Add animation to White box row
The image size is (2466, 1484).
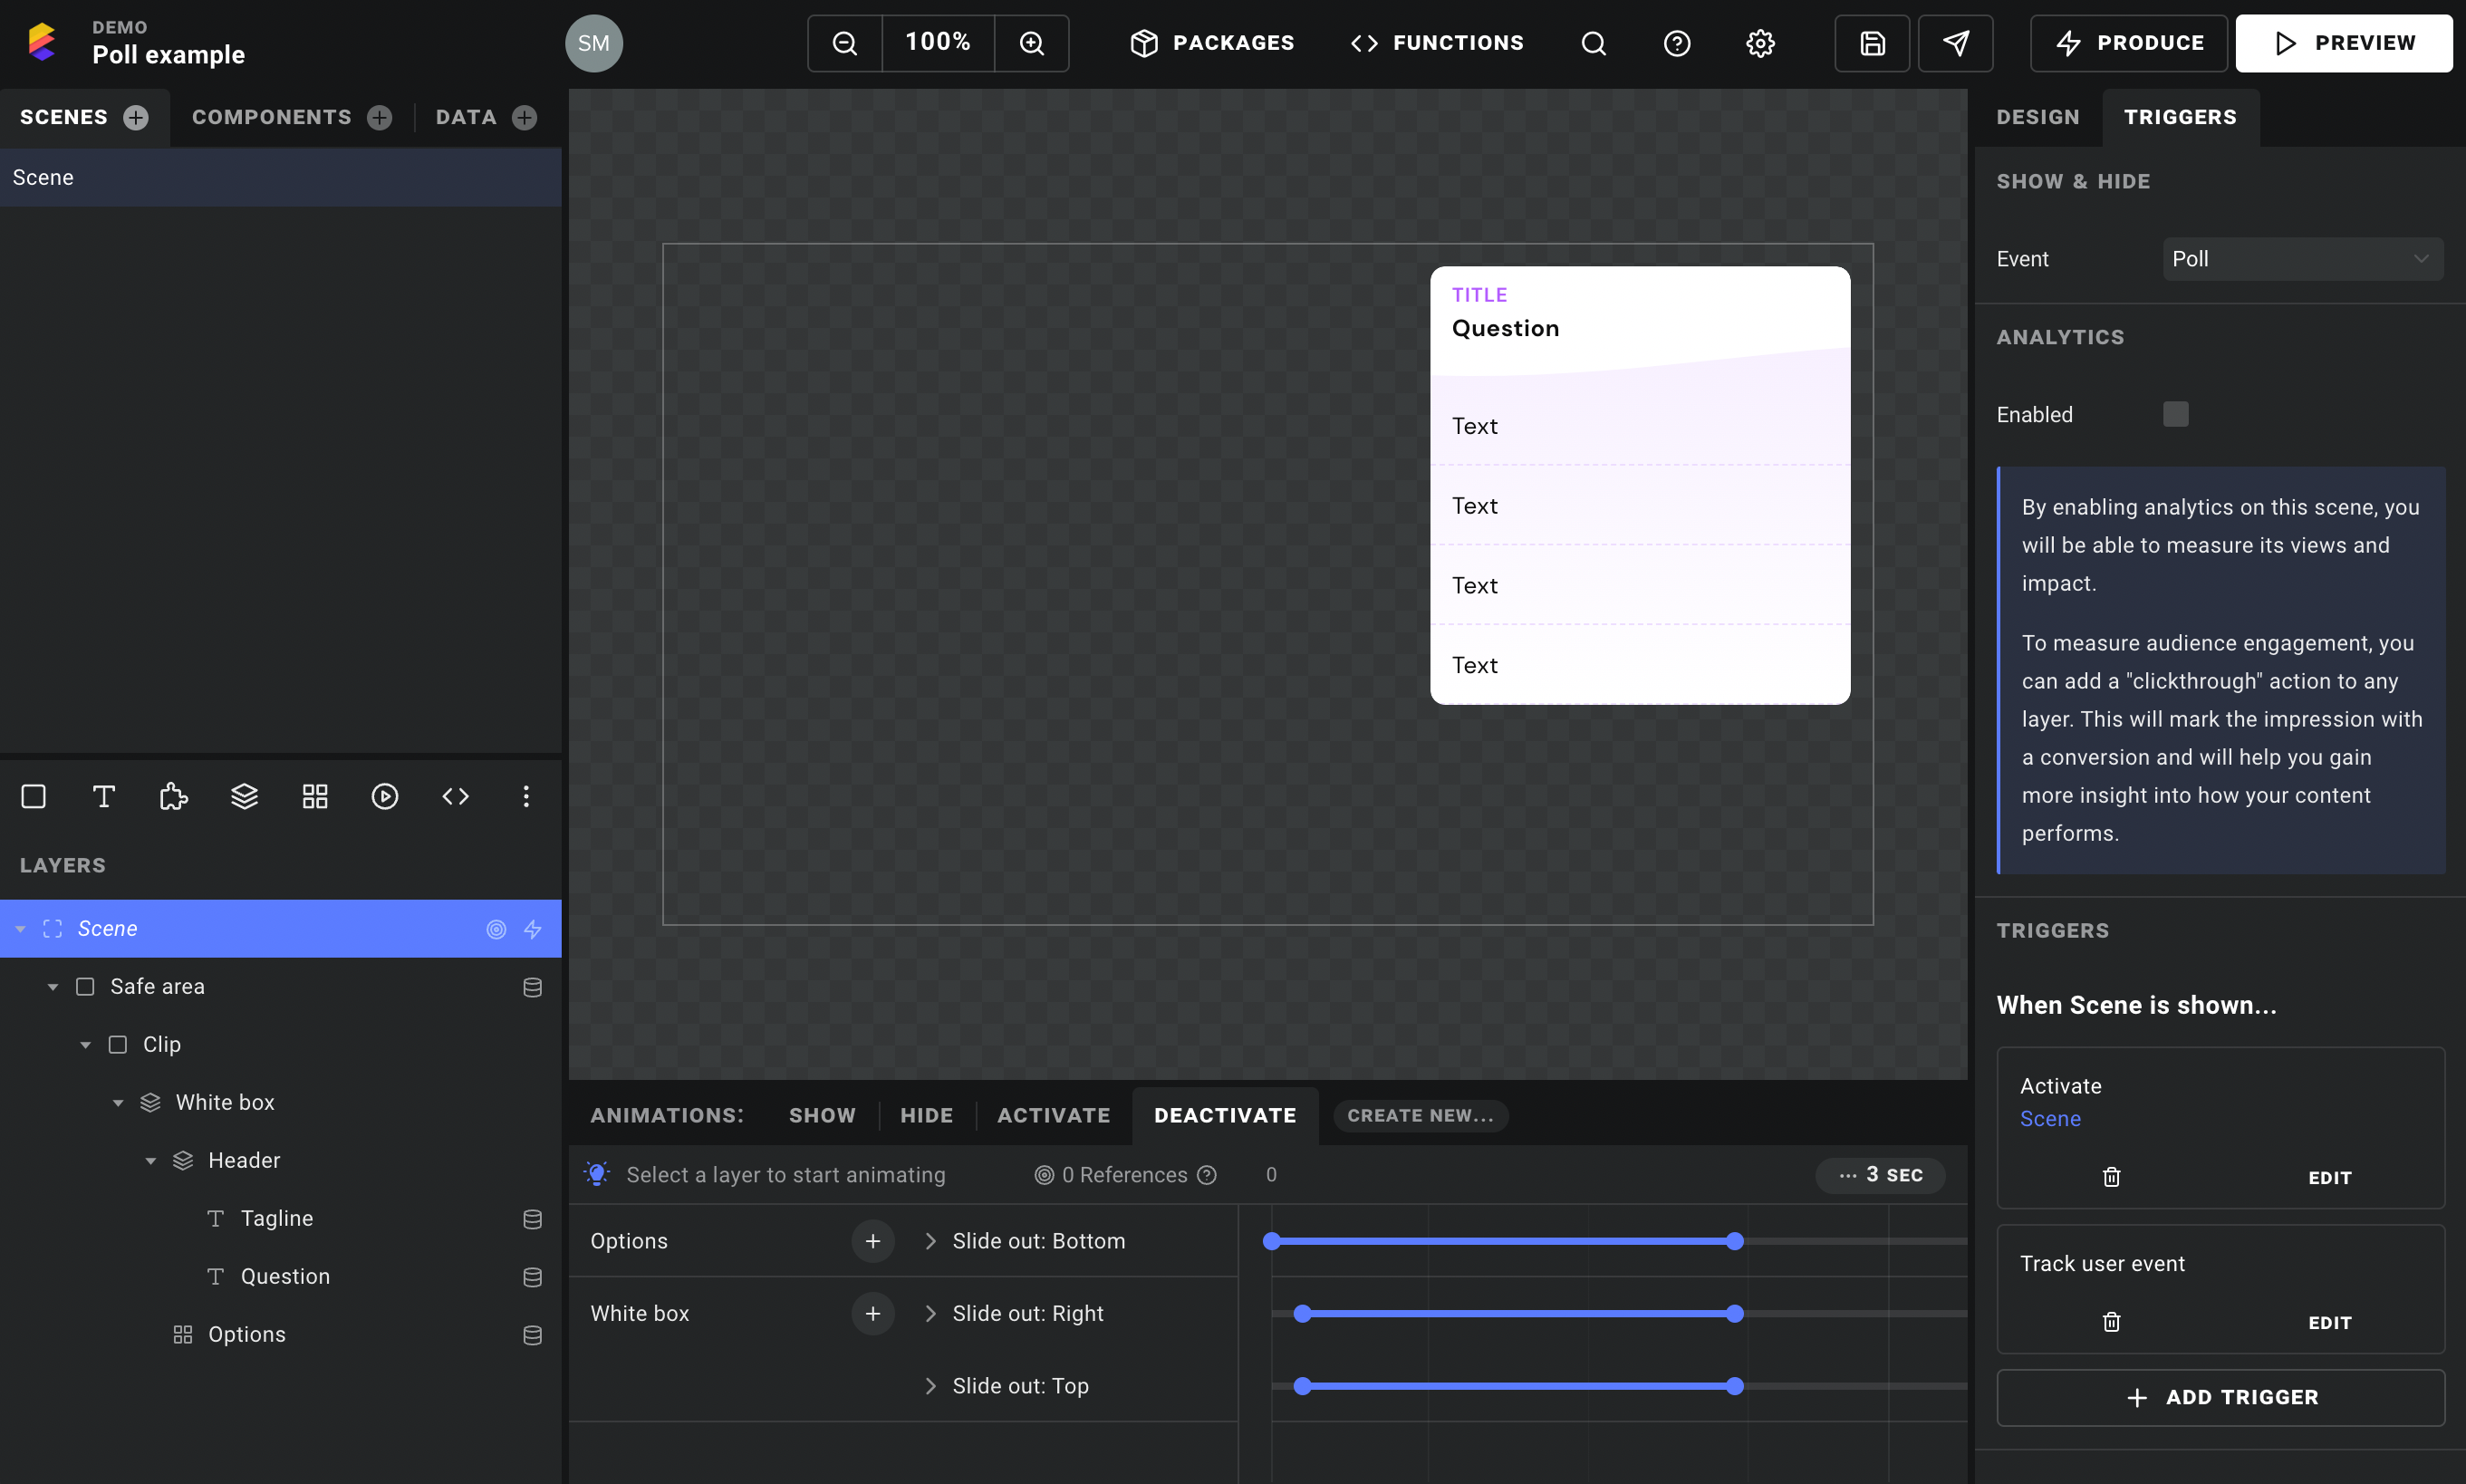(x=872, y=1313)
